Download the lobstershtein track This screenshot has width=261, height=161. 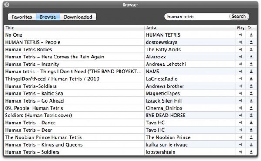251,152
